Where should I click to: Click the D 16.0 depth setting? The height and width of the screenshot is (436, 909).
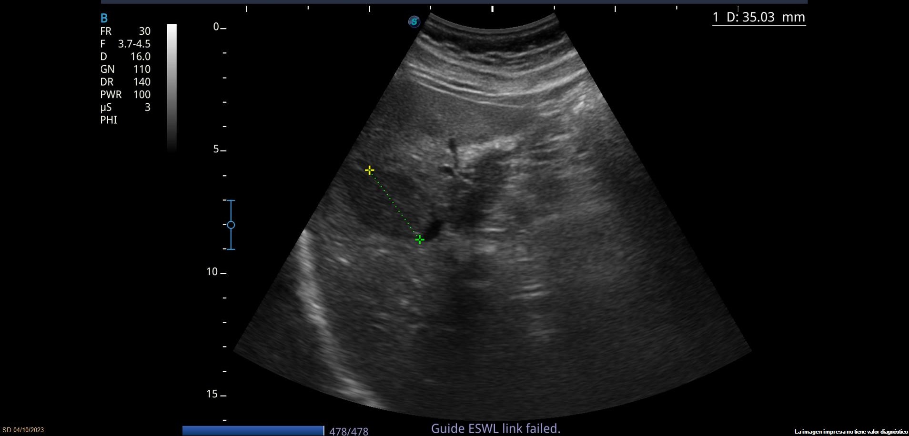(x=125, y=57)
